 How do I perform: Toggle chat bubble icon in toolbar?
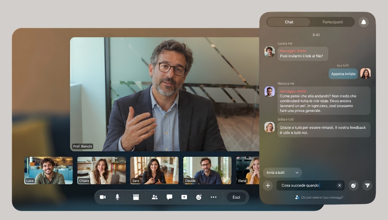pyautogui.click(x=170, y=197)
